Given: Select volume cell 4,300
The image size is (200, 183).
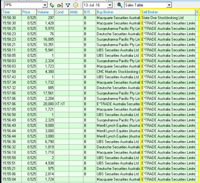Looking at the screenshot, I should pyautogui.click(x=45, y=72).
